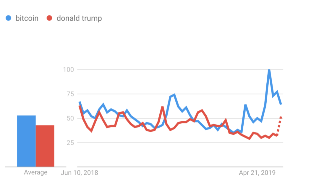Click the 75 y-axis label
This screenshot has height=196, width=319.
pyautogui.click(x=70, y=94)
